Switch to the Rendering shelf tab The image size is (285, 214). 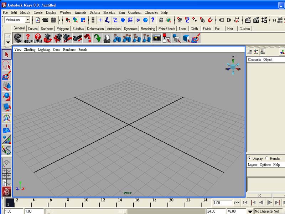pos(148,29)
